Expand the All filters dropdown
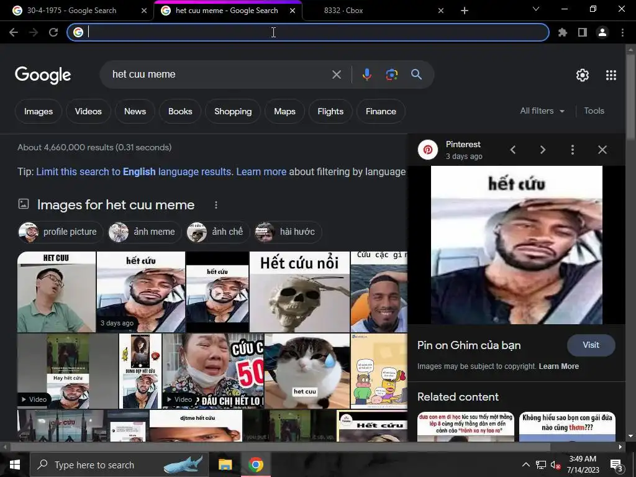Image resolution: width=636 pixels, height=477 pixels. (x=542, y=111)
